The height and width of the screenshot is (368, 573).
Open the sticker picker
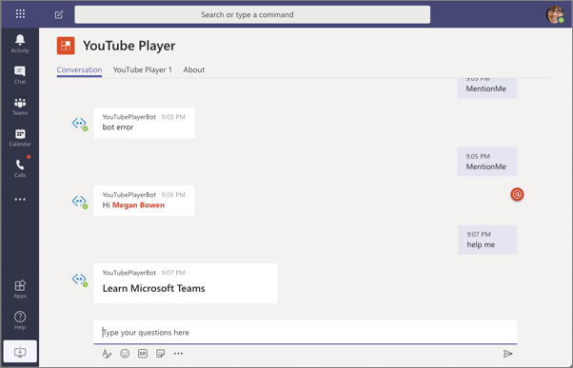tap(161, 354)
